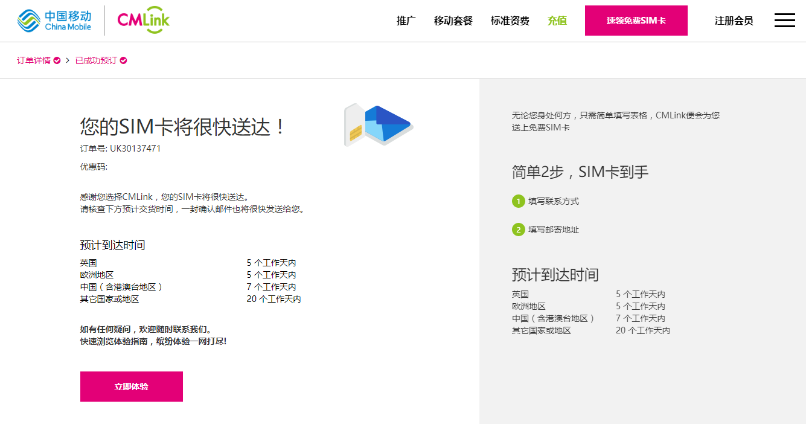Click the 感谢您选择CMLink thank-you text
The image size is (806, 424).
[164, 197]
